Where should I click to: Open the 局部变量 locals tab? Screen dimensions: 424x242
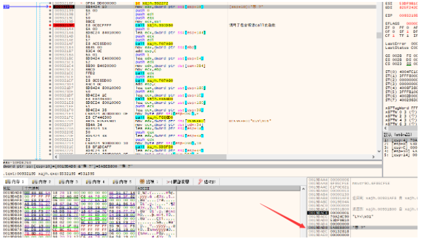point(178,182)
